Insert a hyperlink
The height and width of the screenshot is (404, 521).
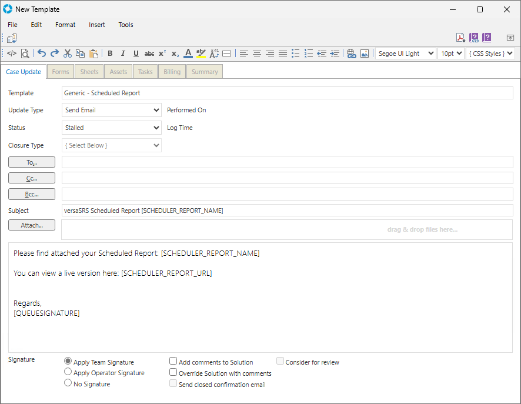(351, 54)
